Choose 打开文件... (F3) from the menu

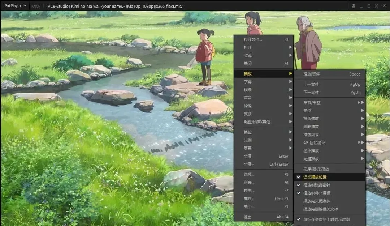264,39
